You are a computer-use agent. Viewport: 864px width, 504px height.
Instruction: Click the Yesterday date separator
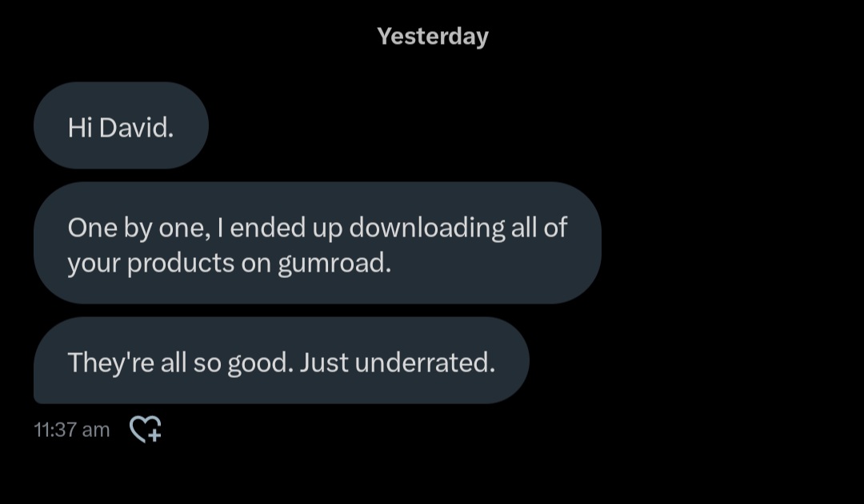click(432, 37)
